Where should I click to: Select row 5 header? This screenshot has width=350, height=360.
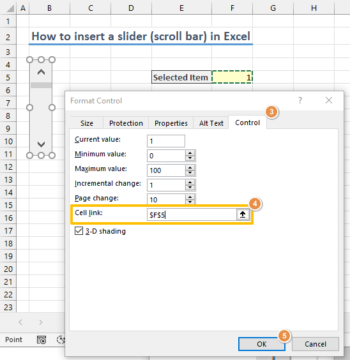coord(8,77)
